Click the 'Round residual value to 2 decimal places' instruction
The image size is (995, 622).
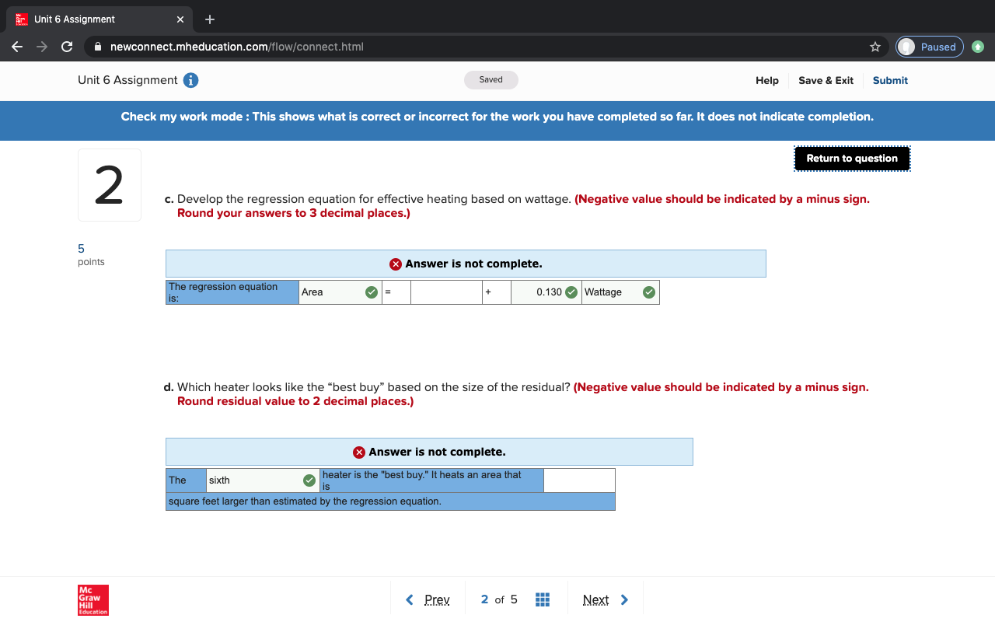tap(295, 401)
